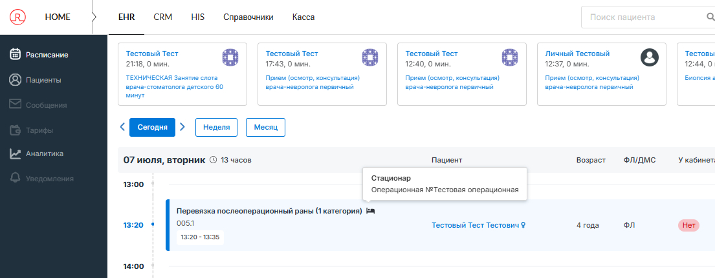Open the Касса tab
This screenshot has height=278, width=715.
[x=303, y=17]
